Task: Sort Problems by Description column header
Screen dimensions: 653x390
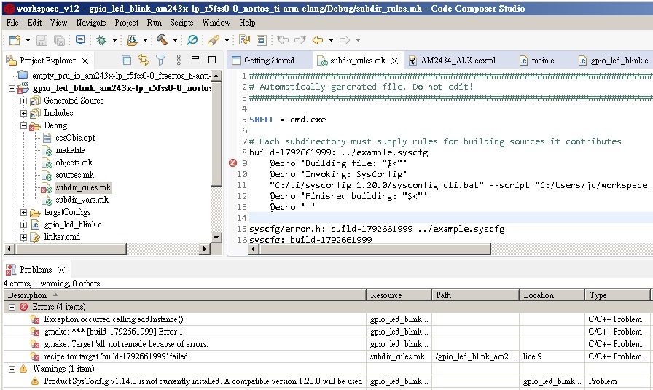Action: tap(185, 295)
